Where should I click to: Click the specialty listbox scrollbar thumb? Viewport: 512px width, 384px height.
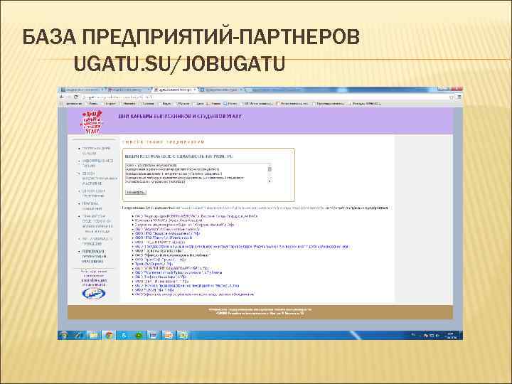tap(270, 169)
